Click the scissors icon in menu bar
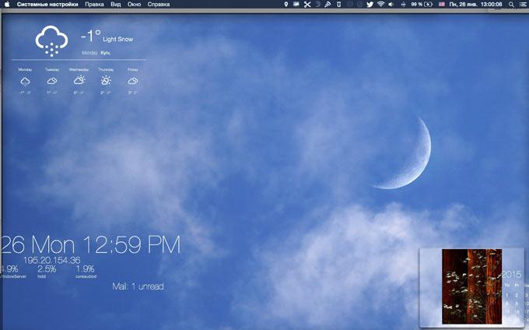 [307, 5]
